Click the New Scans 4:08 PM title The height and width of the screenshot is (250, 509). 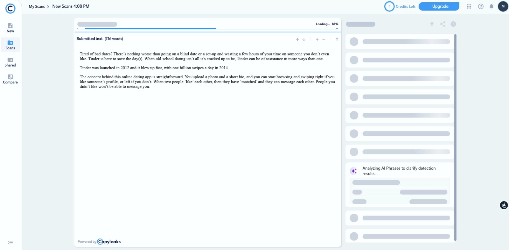(71, 6)
